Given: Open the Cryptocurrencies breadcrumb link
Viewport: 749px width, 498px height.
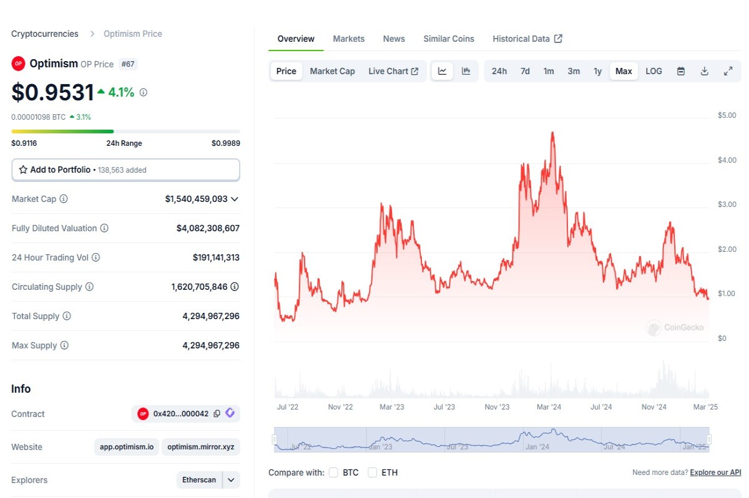Looking at the screenshot, I should click(x=45, y=34).
